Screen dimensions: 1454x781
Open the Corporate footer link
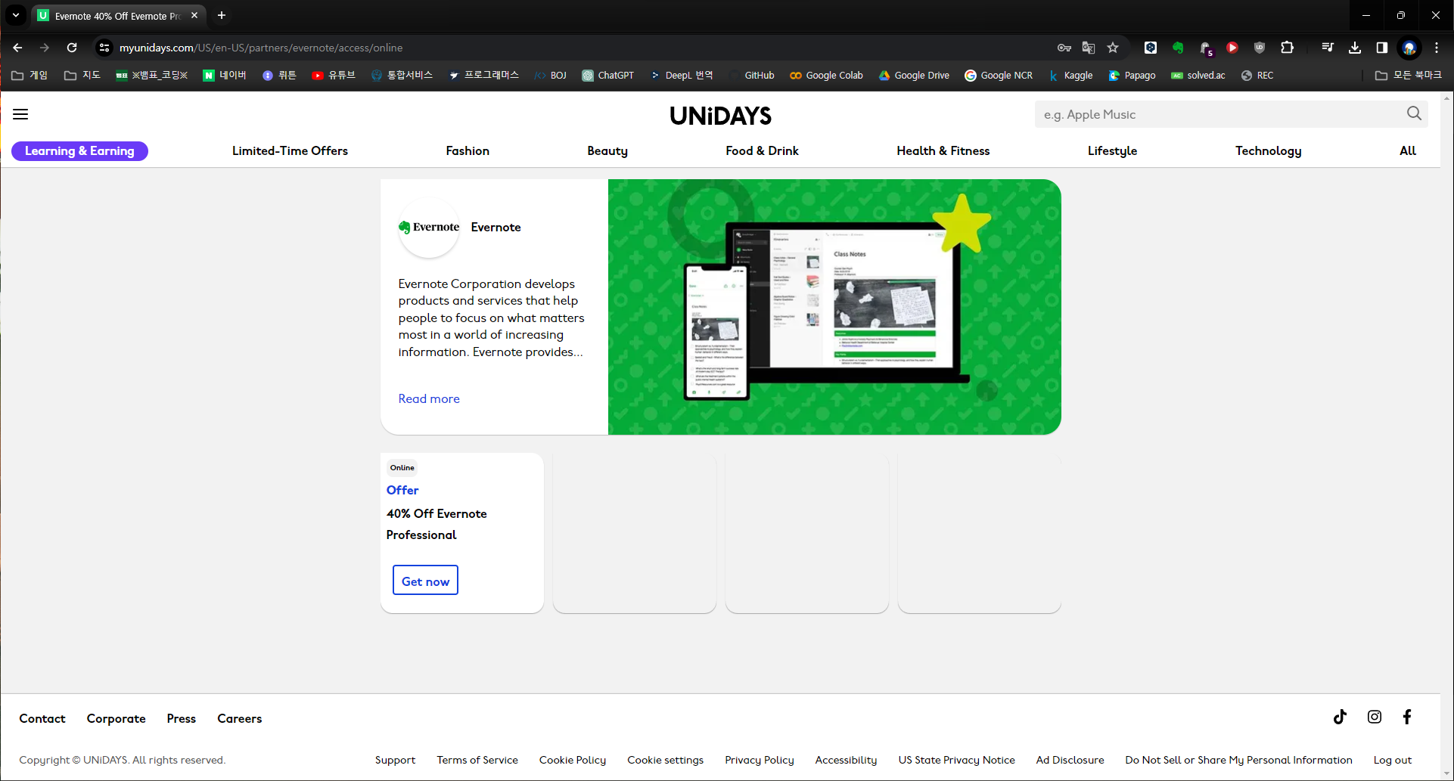click(116, 718)
